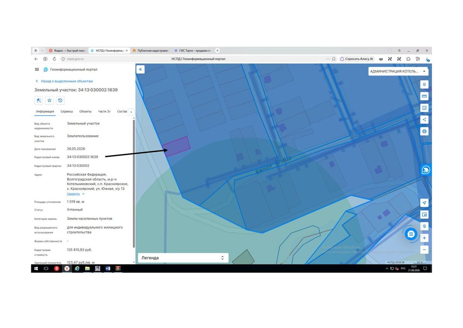Click the location marker tool button

[x=424, y=226]
